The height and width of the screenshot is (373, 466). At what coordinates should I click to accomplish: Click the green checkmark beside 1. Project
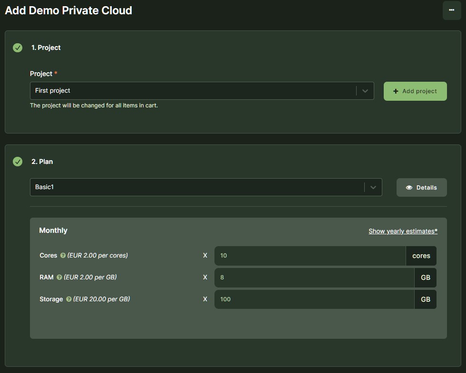click(x=18, y=48)
